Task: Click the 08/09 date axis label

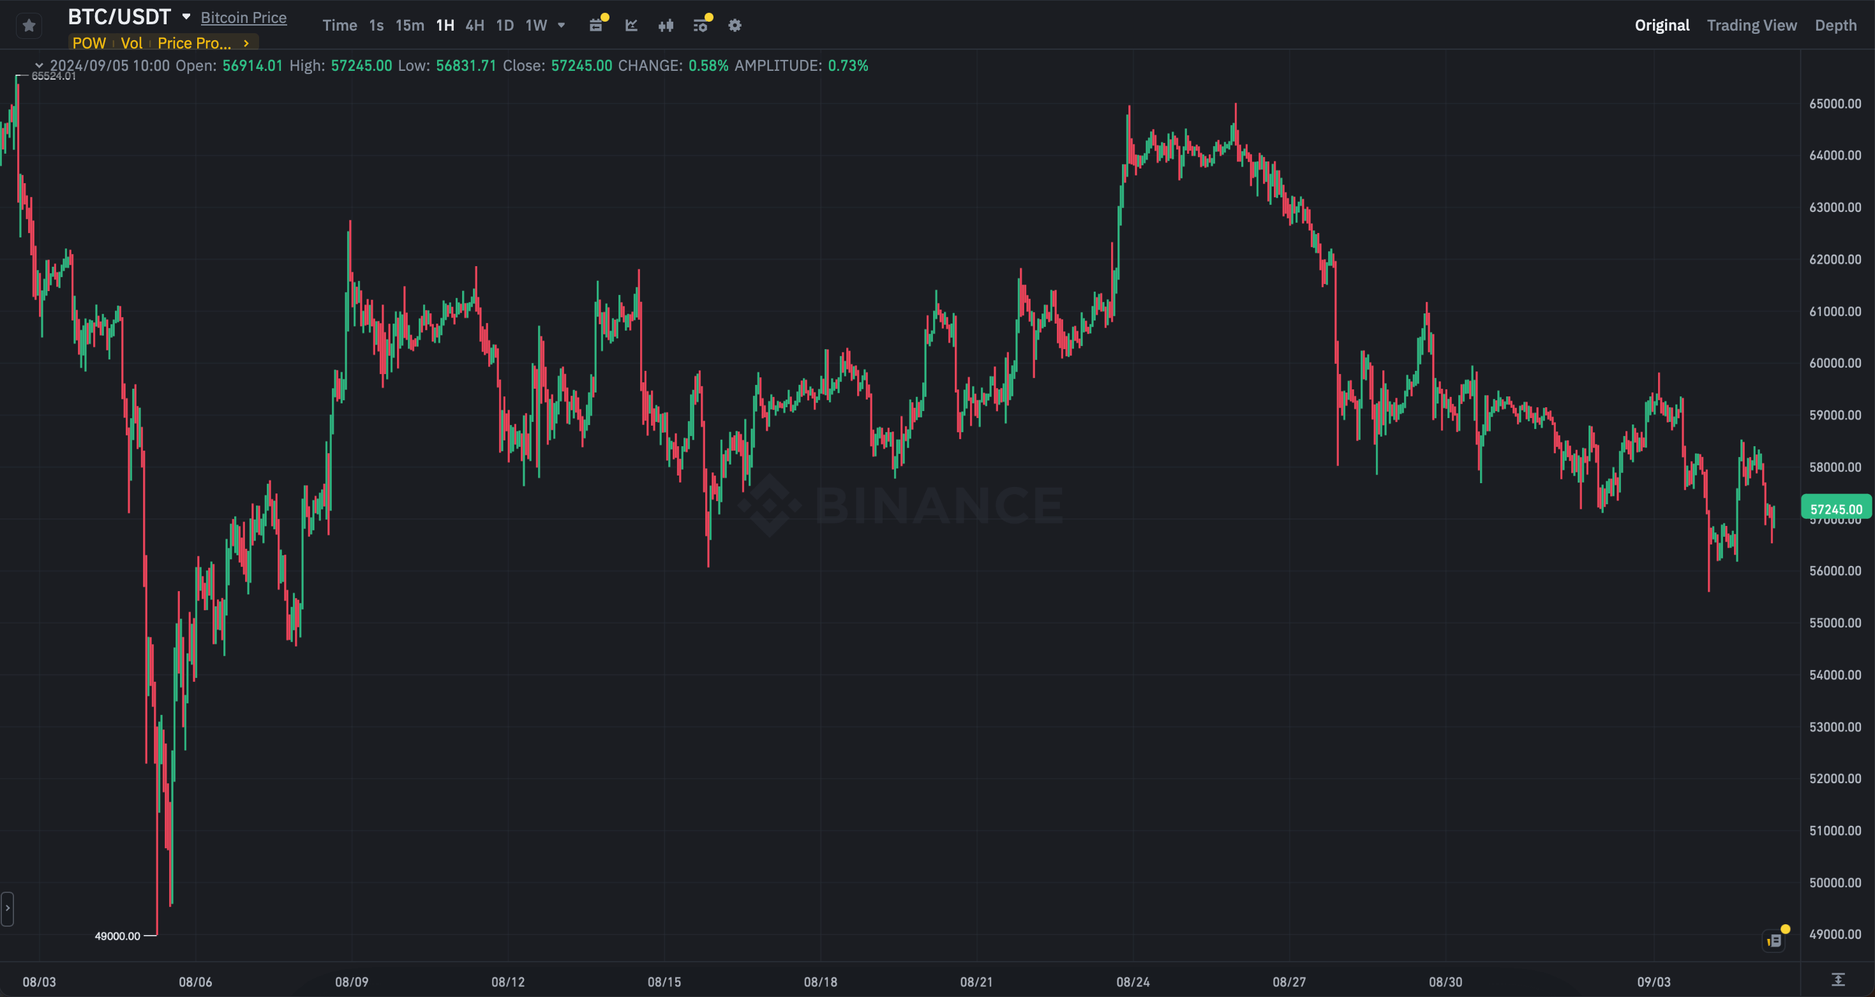Action: [x=352, y=982]
